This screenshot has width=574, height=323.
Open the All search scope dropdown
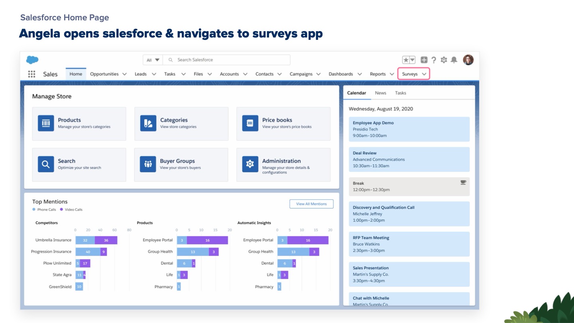153,60
